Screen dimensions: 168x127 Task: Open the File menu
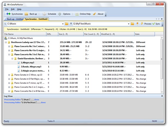[x=7, y=9]
